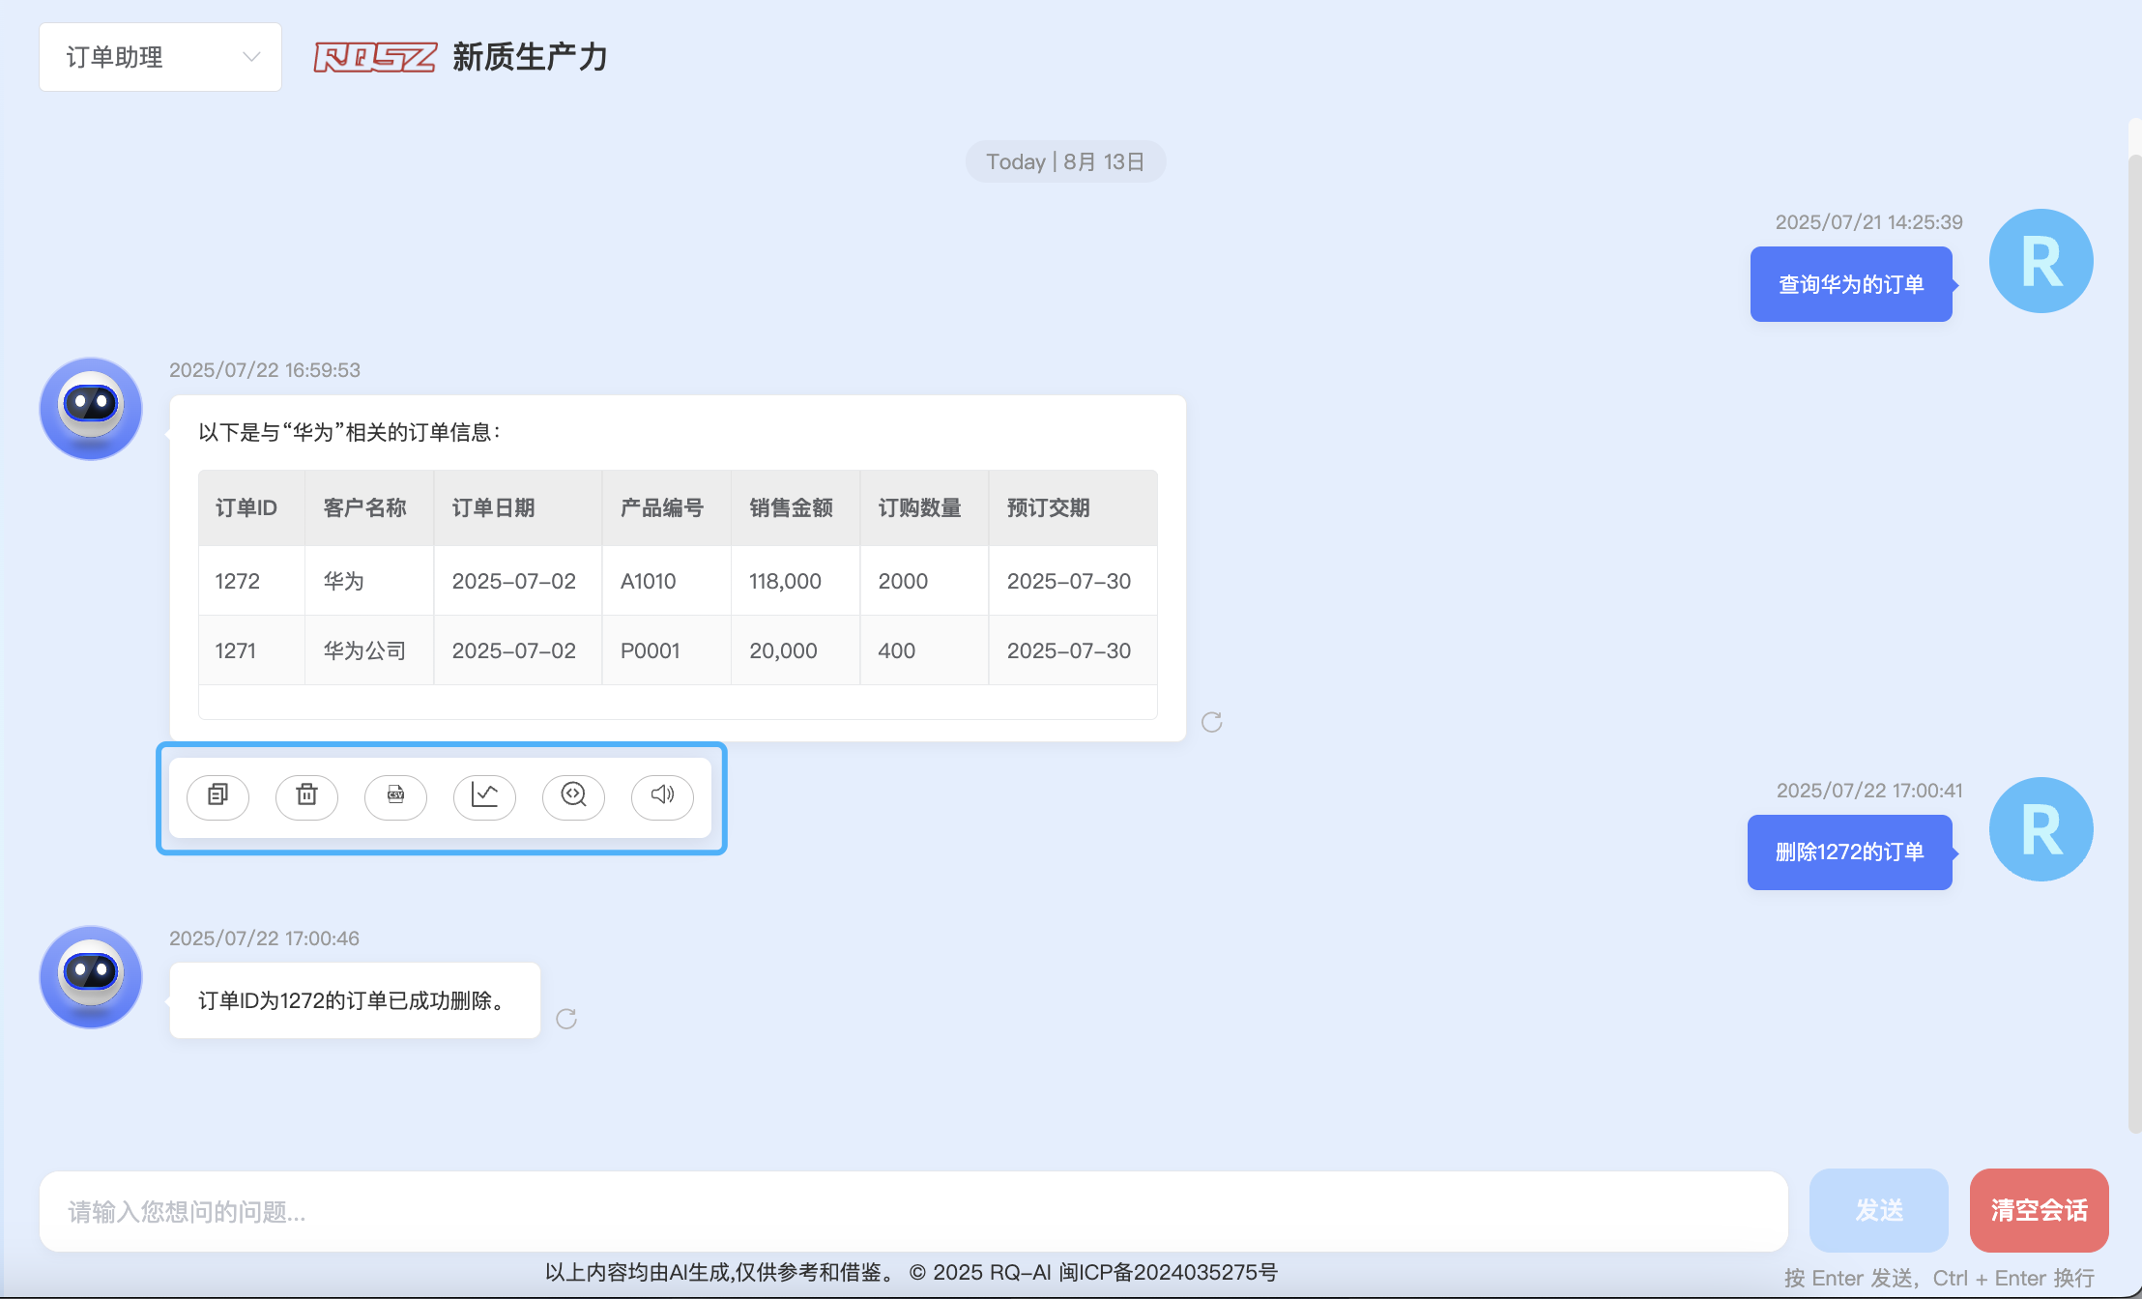Select the 查询华为的订单 message bubble
2142x1299 pixels.
point(1850,284)
